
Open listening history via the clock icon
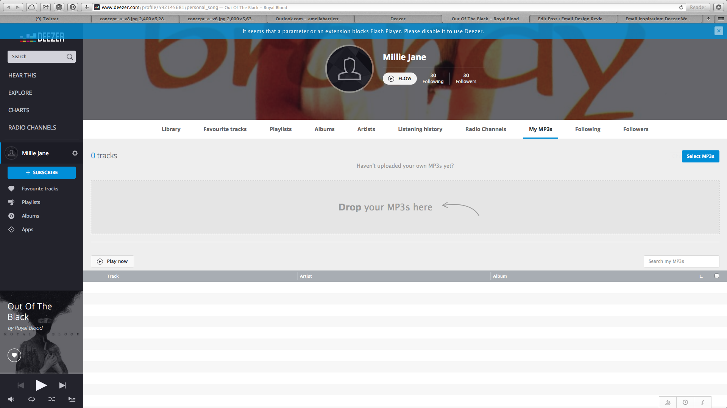[685, 402]
